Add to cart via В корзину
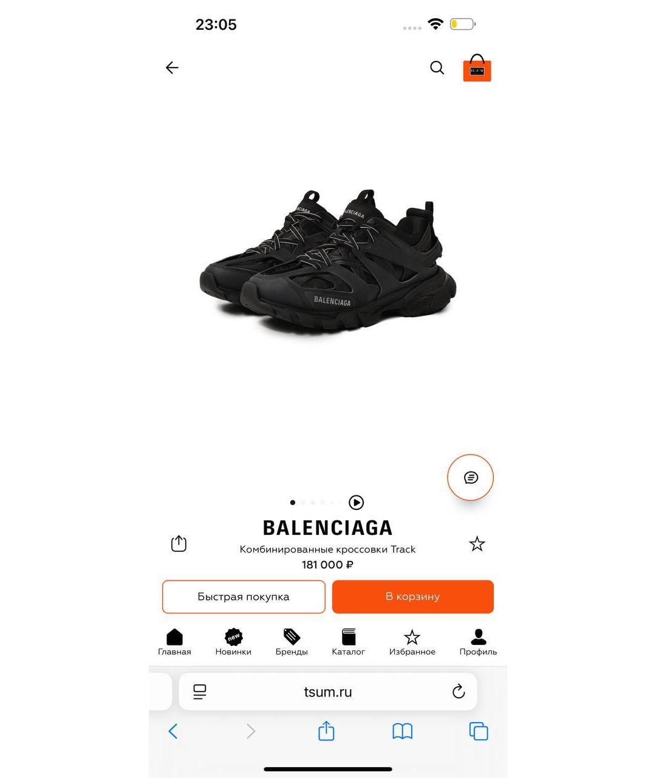The height and width of the screenshot is (778, 656). tap(413, 597)
